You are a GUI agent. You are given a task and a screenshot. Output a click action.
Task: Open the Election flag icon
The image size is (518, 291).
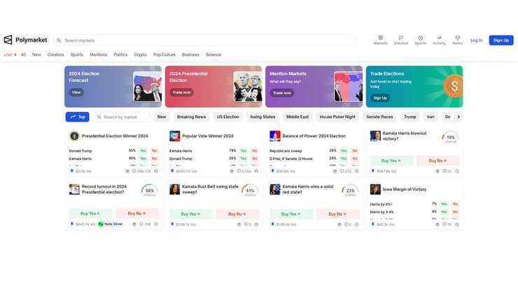(401, 40)
